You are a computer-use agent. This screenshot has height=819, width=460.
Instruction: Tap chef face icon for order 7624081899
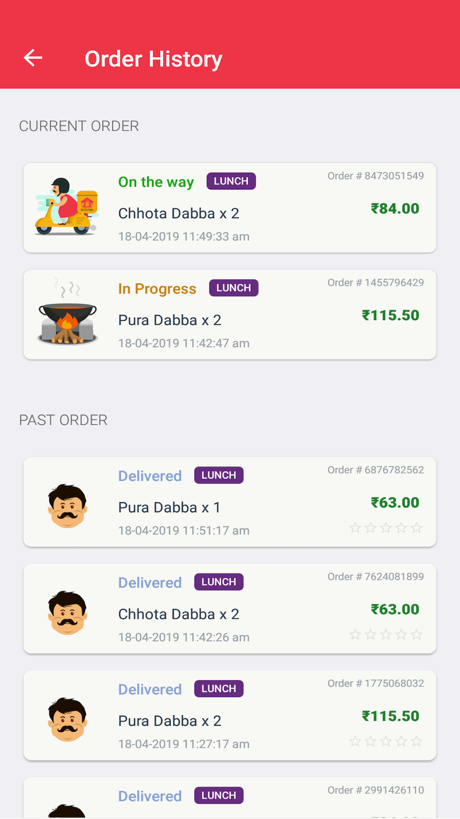(x=68, y=613)
